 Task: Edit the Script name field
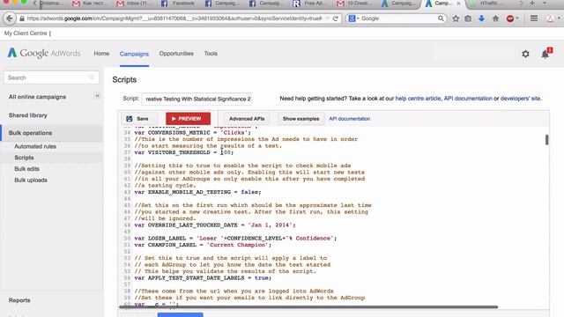point(197,99)
